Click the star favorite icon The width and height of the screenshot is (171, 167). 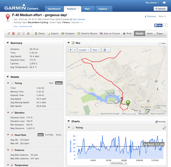(23, 34)
